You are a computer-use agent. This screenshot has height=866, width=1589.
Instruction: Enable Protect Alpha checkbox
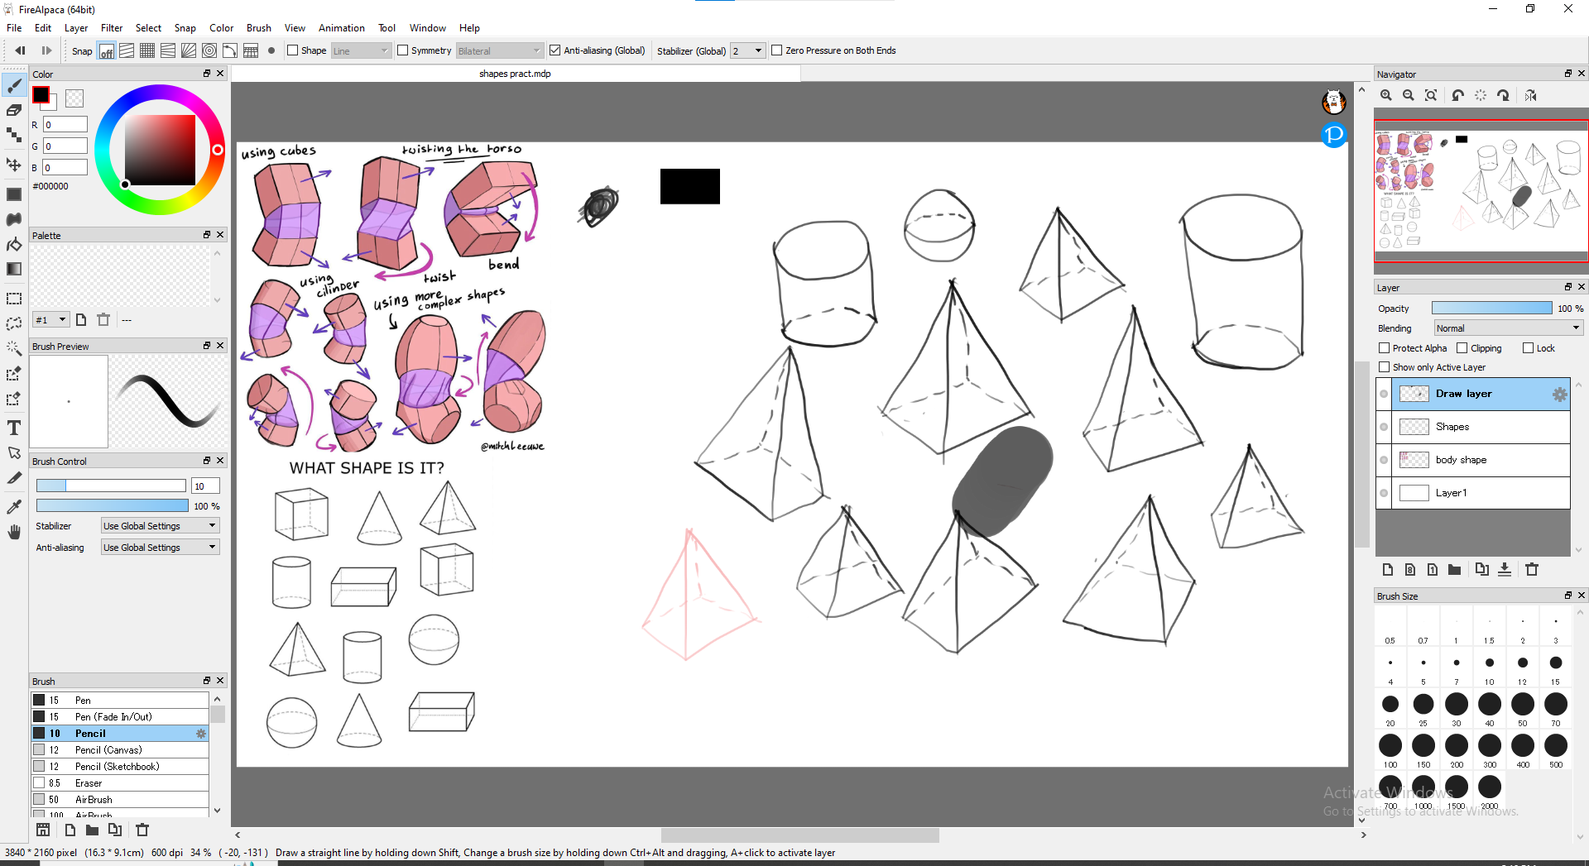[1384, 348]
